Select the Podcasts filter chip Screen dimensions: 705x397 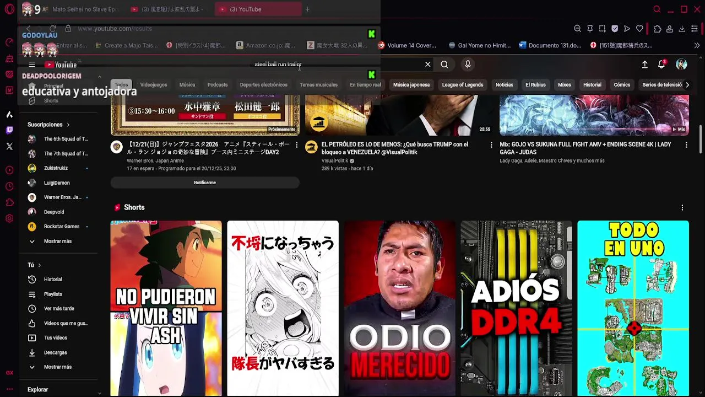point(218,85)
